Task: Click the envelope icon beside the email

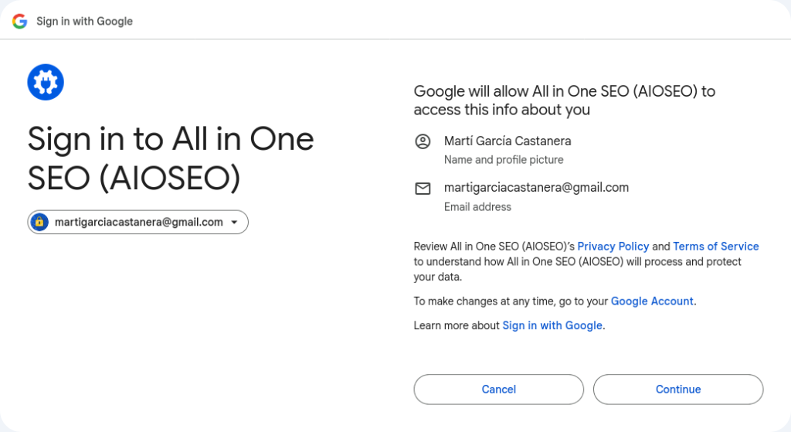Action: [x=423, y=189]
